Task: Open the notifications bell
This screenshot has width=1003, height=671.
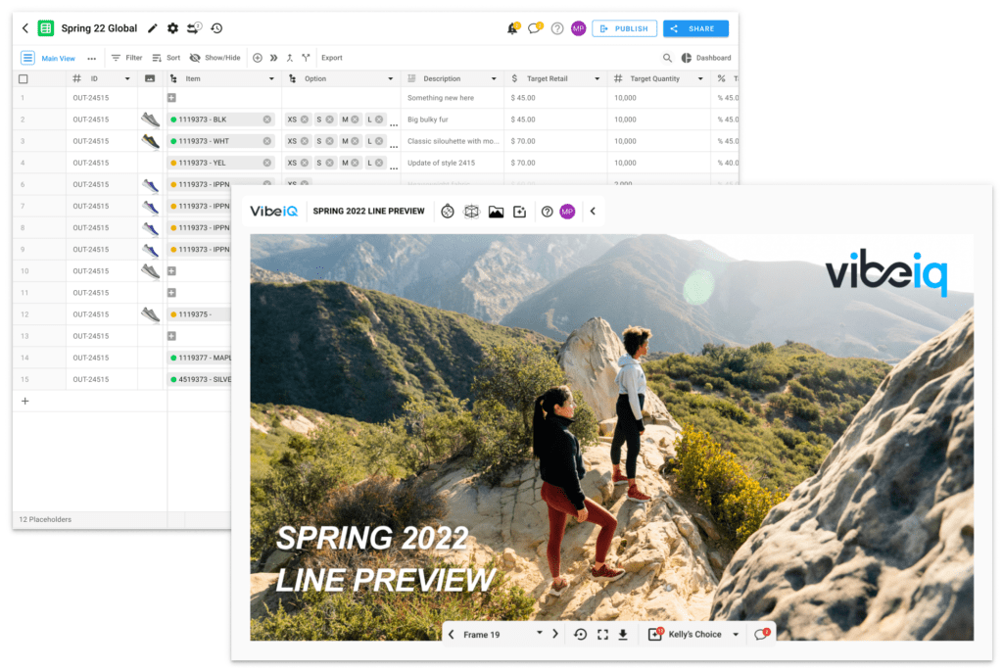Action: point(512,28)
